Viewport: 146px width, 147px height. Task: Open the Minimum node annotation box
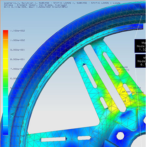[140, 61]
